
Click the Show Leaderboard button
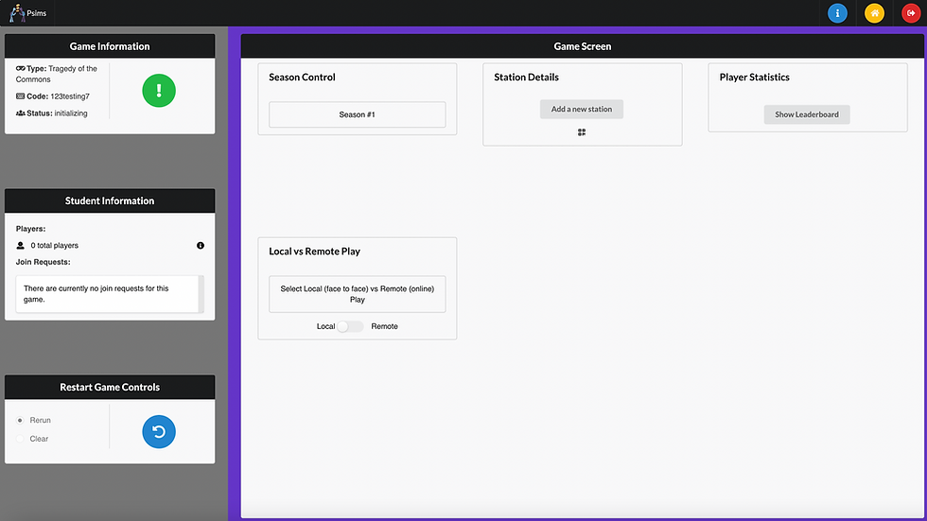click(806, 114)
